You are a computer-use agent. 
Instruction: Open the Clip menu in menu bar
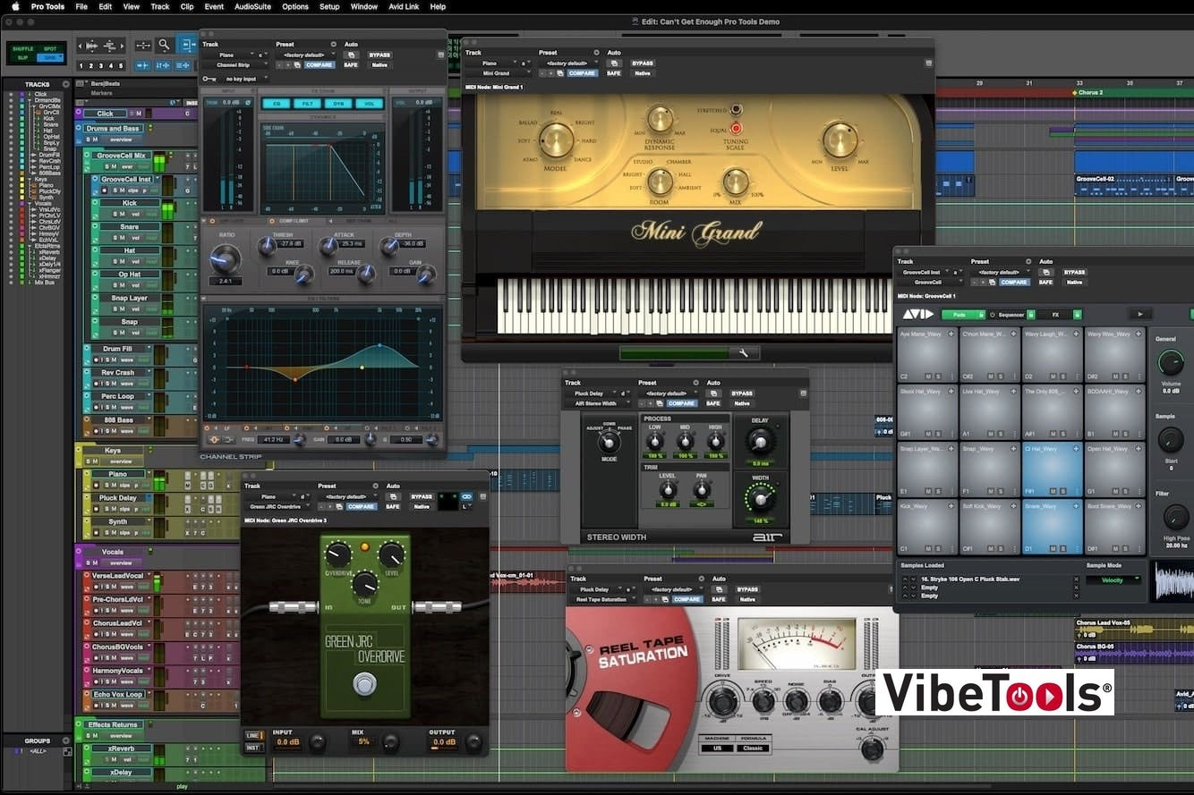tap(187, 6)
